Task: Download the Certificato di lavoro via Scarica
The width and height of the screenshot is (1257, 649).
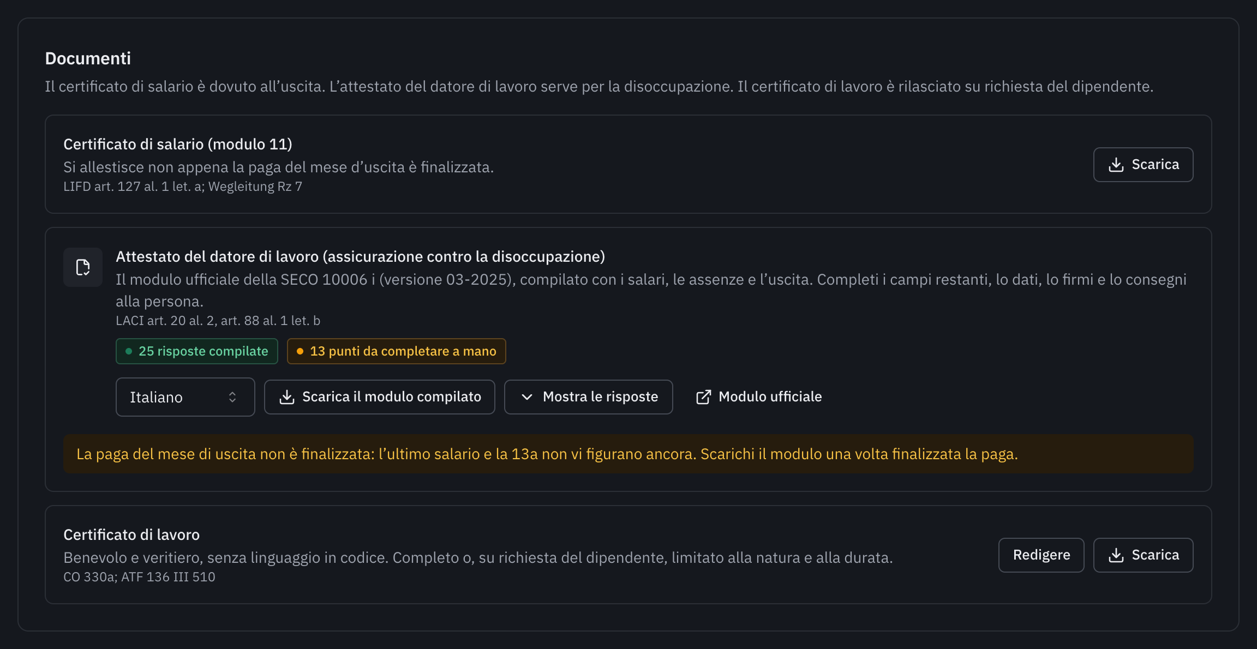Action: [1143, 555]
